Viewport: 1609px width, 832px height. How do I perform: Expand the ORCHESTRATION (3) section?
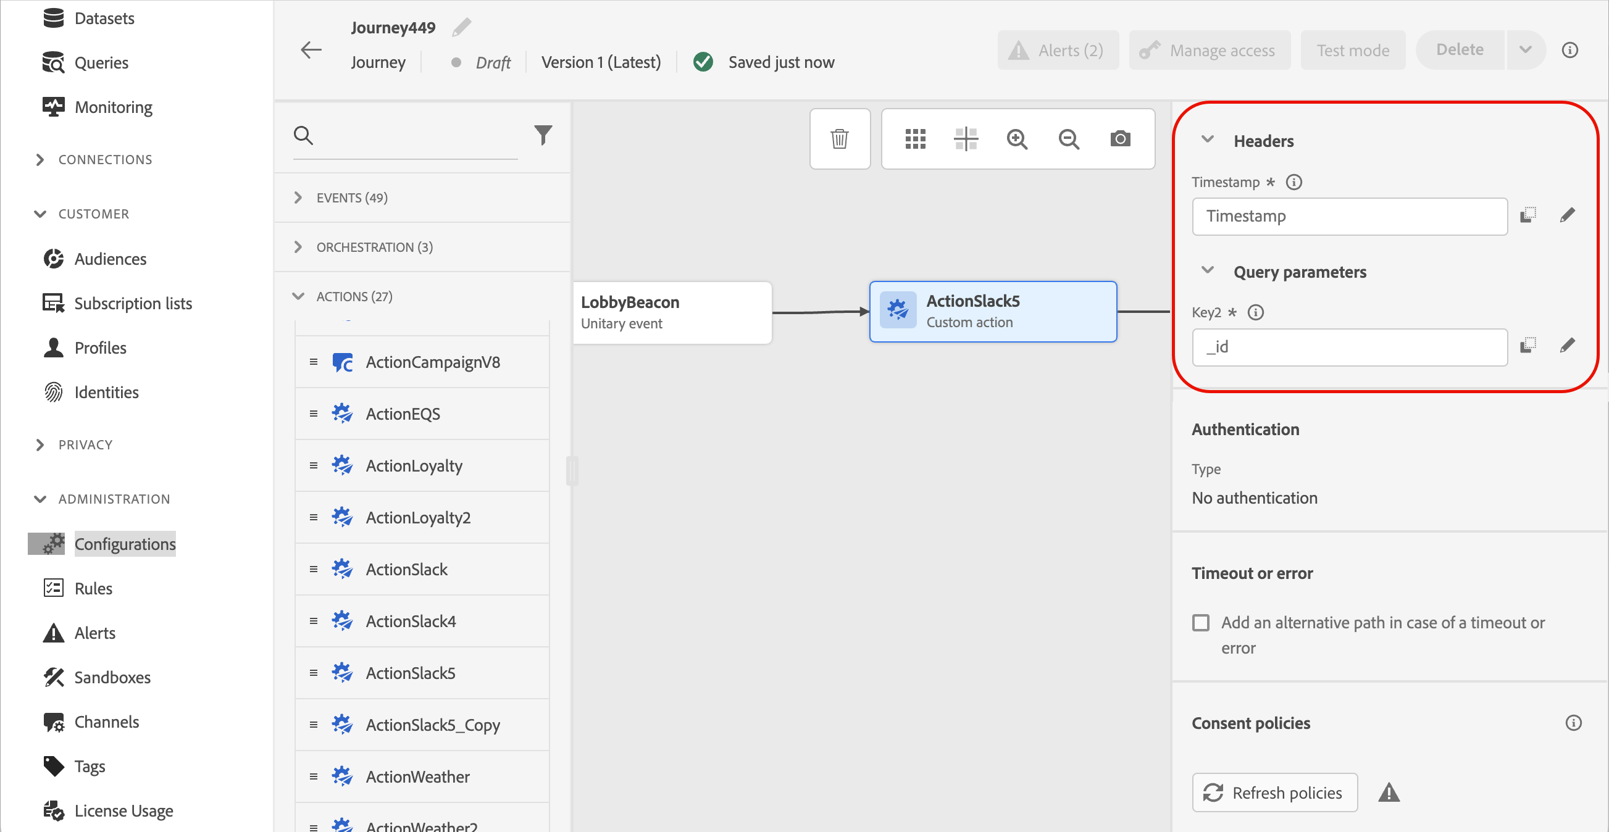click(x=299, y=248)
